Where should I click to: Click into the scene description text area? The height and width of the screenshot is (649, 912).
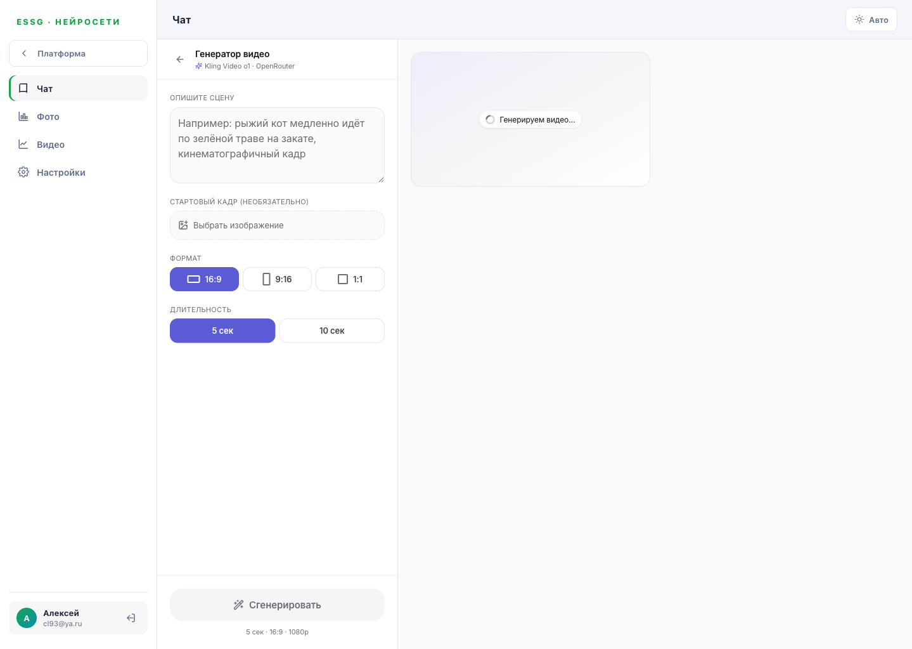click(277, 145)
